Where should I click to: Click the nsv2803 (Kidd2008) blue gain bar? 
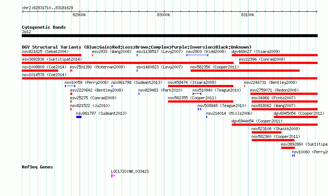[x=197, y=55]
